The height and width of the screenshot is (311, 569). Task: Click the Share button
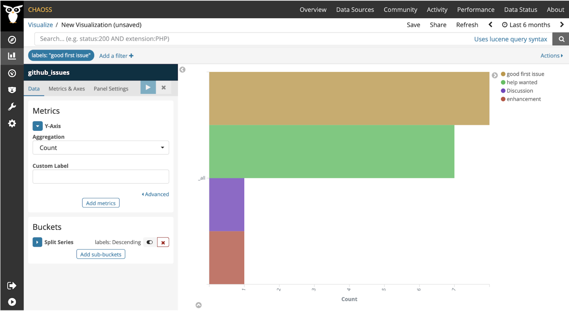pos(438,25)
